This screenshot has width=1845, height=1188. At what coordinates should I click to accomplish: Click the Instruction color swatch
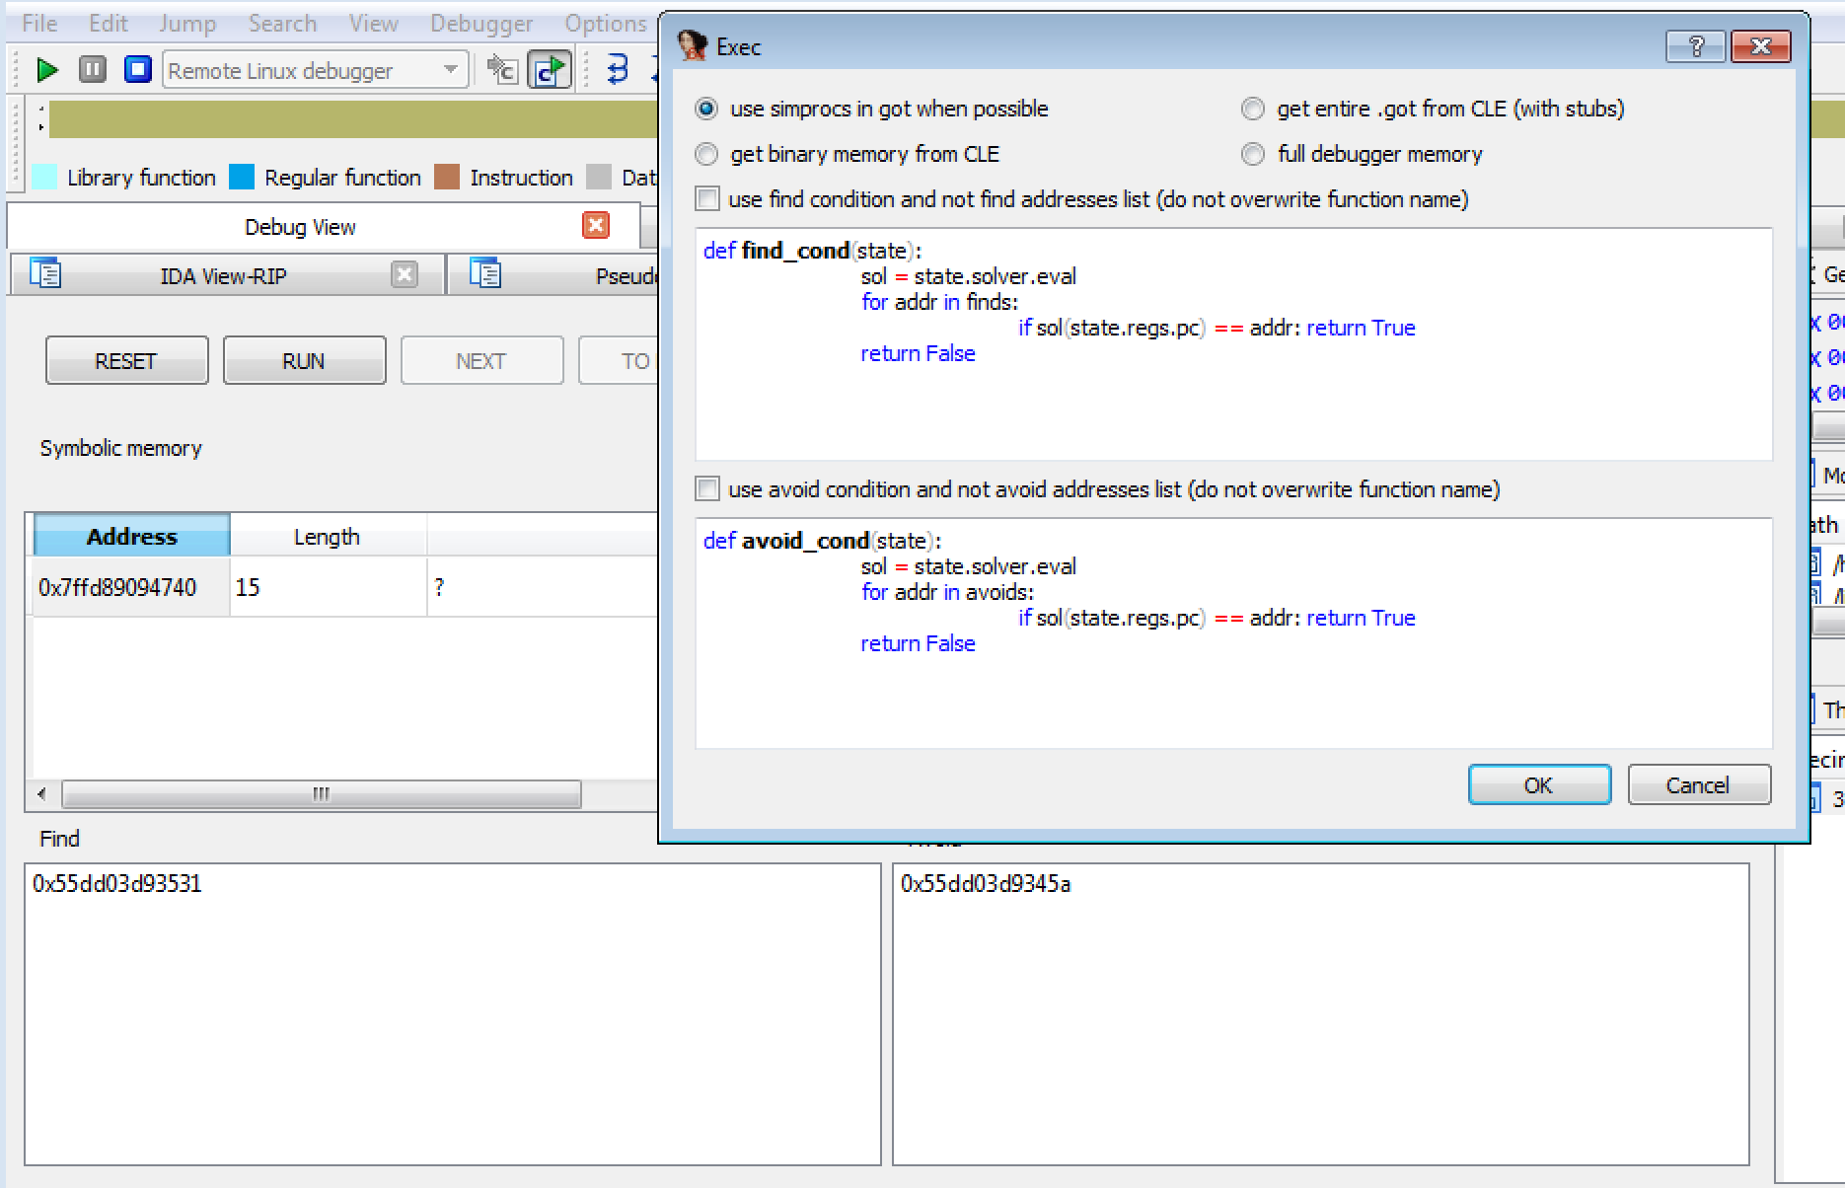pyautogui.click(x=447, y=178)
